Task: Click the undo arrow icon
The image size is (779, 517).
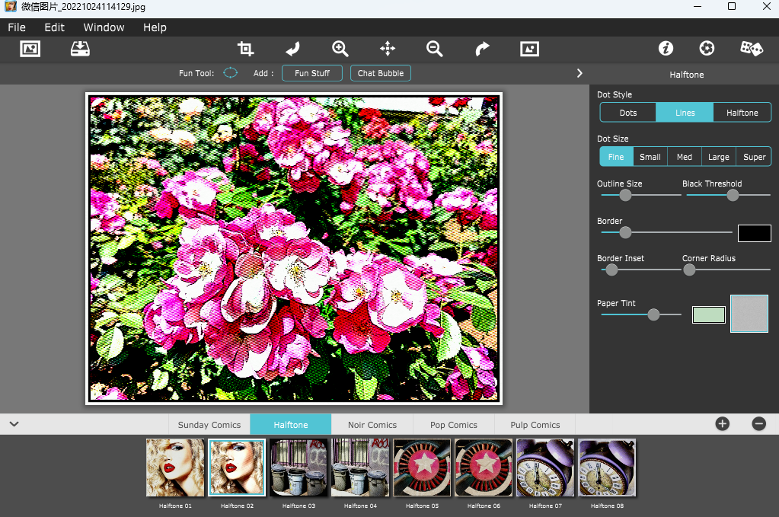Action: tap(292, 49)
